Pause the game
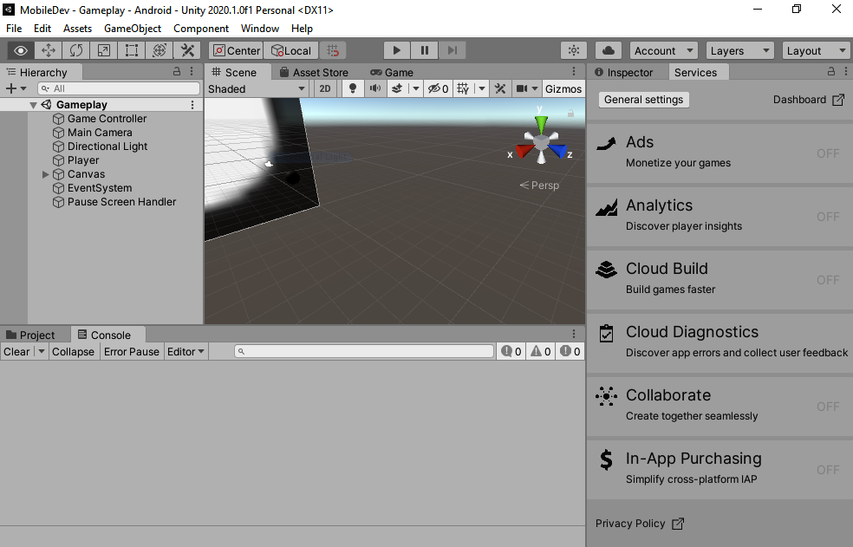 (424, 50)
